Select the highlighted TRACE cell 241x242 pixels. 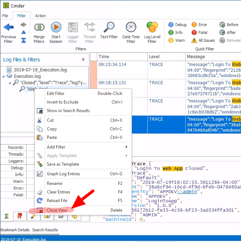pyautogui.click(x=166, y=125)
